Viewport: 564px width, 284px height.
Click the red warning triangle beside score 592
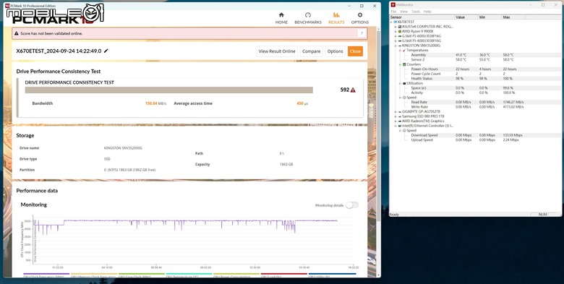(x=353, y=90)
